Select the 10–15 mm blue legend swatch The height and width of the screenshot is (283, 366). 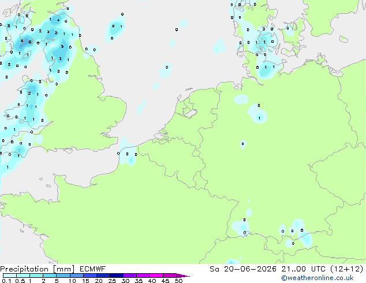click(x=76, y=275)
